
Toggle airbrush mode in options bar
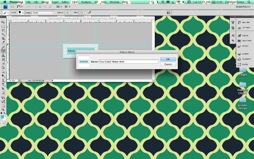90,12
